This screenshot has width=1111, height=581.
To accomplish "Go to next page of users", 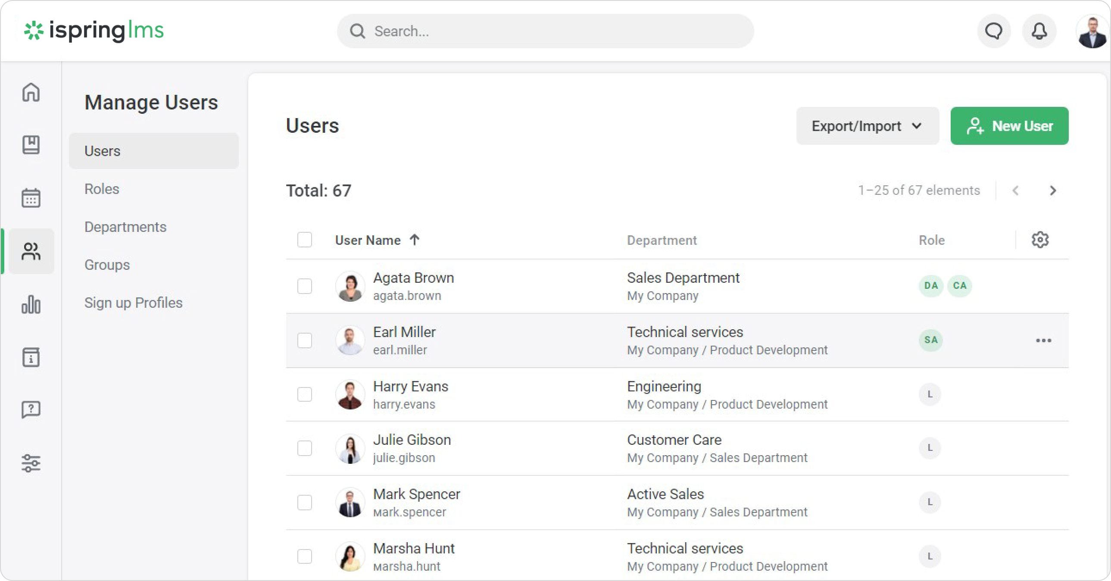I will click(x=1053, y=191).
